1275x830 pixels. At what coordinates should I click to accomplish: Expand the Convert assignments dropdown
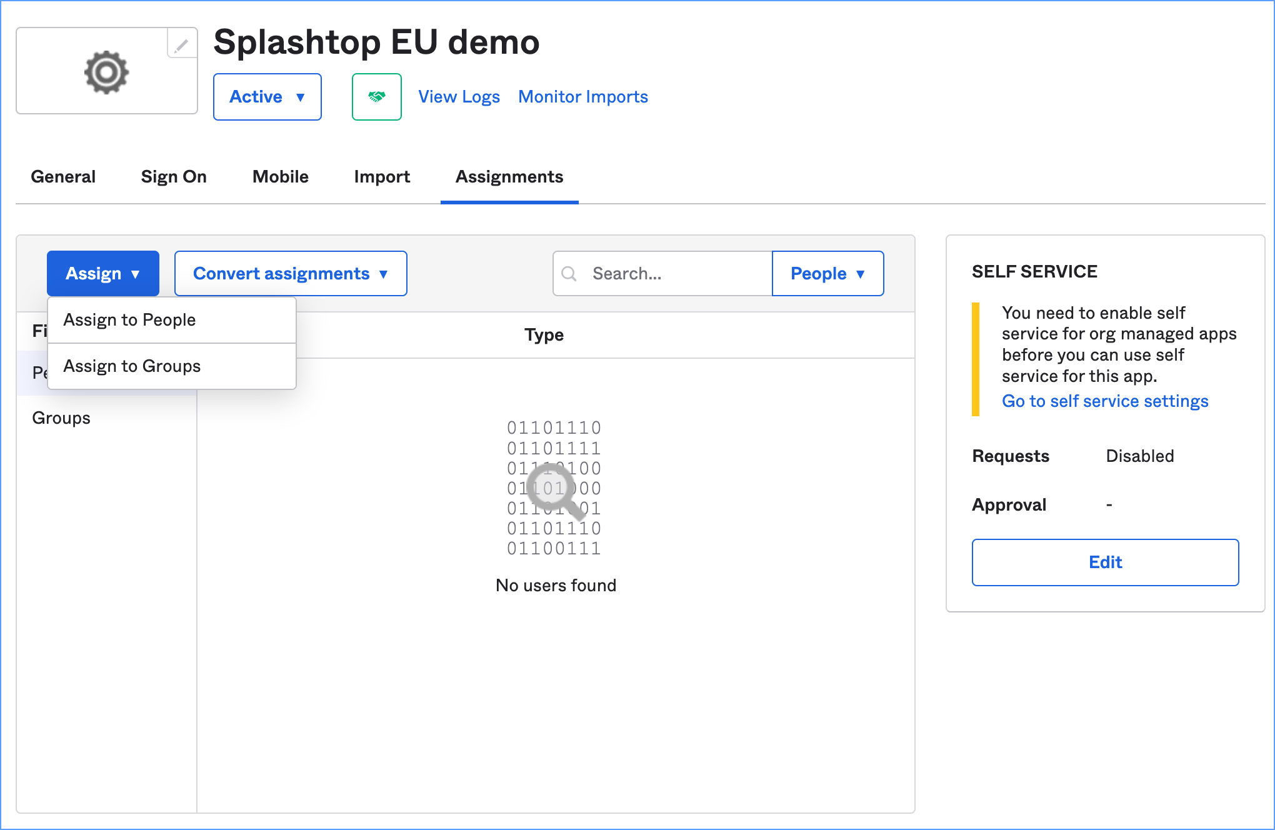click(291, 273)
